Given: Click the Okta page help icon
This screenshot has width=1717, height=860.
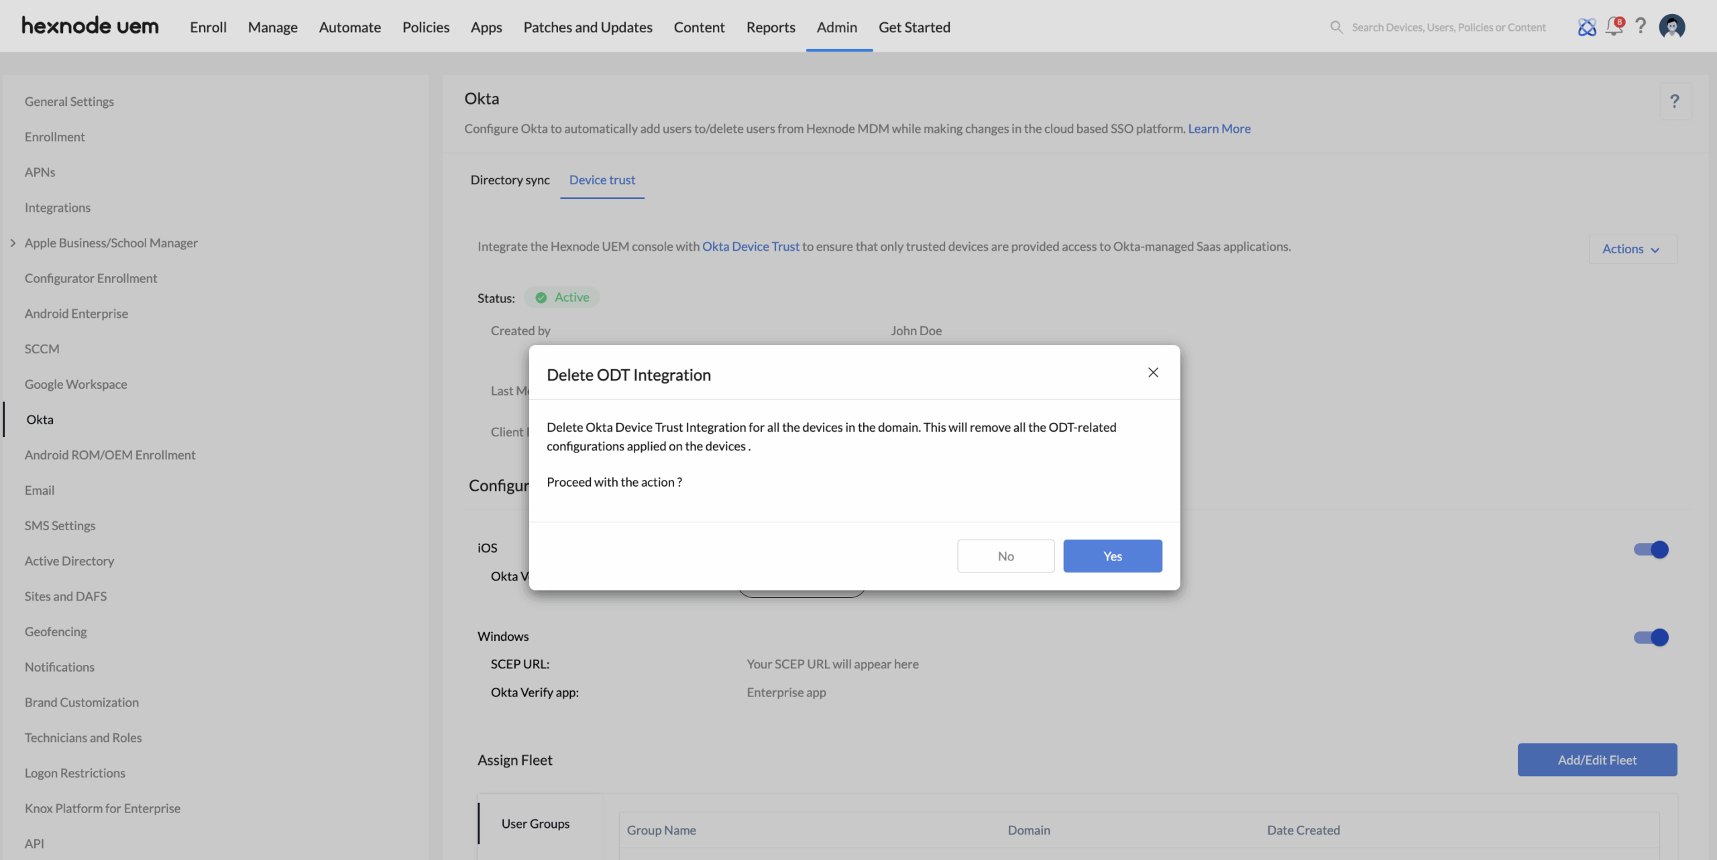Looking at the screenshot, I should 1674,101.
